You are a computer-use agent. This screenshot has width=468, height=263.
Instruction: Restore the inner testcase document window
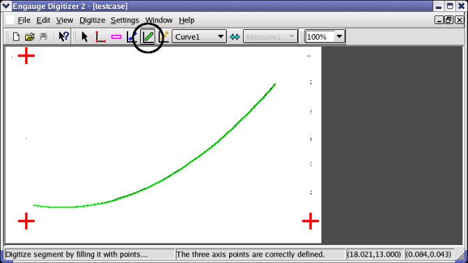click(448, 20)
